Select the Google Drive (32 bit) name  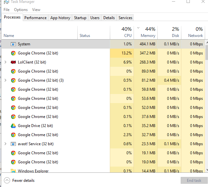35,126
